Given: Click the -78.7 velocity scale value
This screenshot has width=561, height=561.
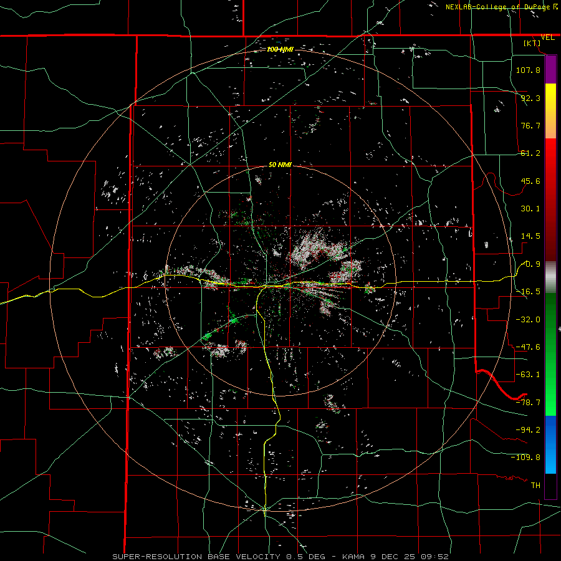Looking at the screenshot, I should (528, 403).
